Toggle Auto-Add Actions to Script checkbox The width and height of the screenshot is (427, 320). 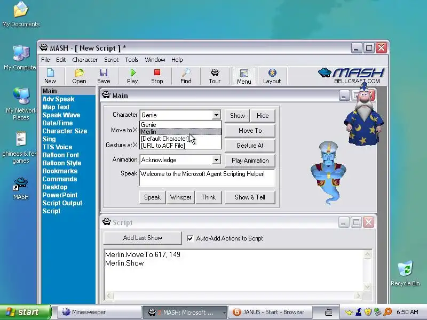[190, 238]
